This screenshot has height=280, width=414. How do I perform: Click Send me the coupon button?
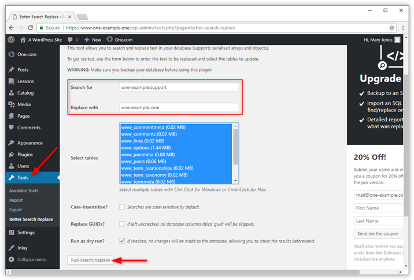(378, 234)
